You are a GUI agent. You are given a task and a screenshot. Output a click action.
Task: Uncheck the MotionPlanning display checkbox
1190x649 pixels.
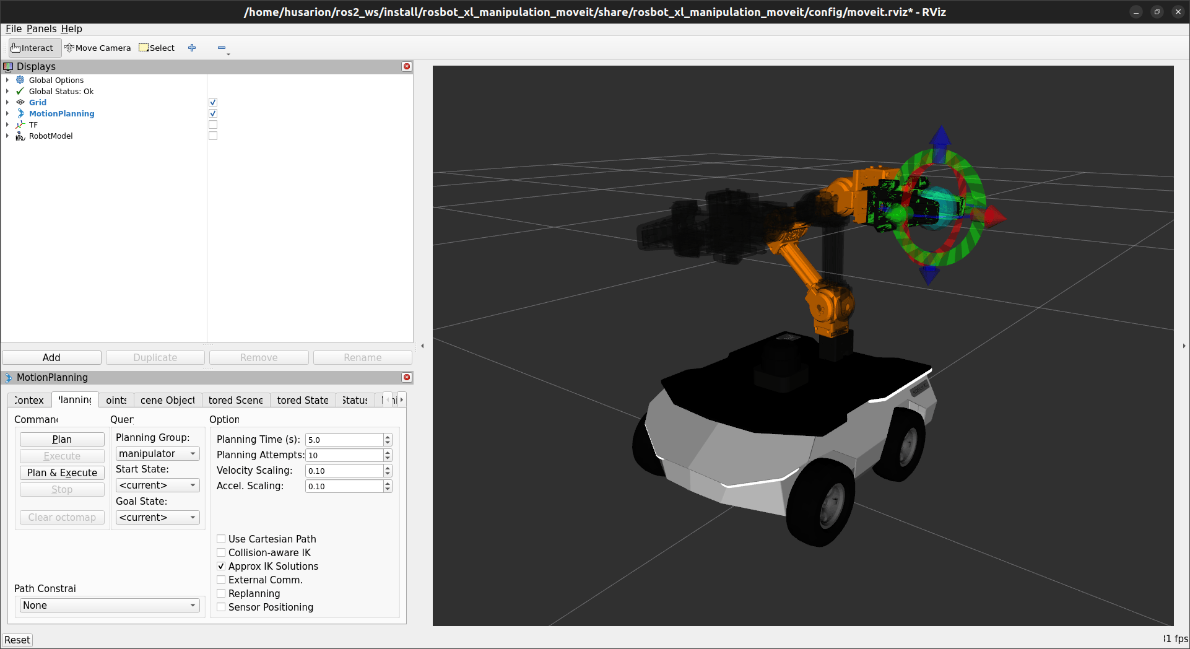pyautogui.click(x=213, y=113)
